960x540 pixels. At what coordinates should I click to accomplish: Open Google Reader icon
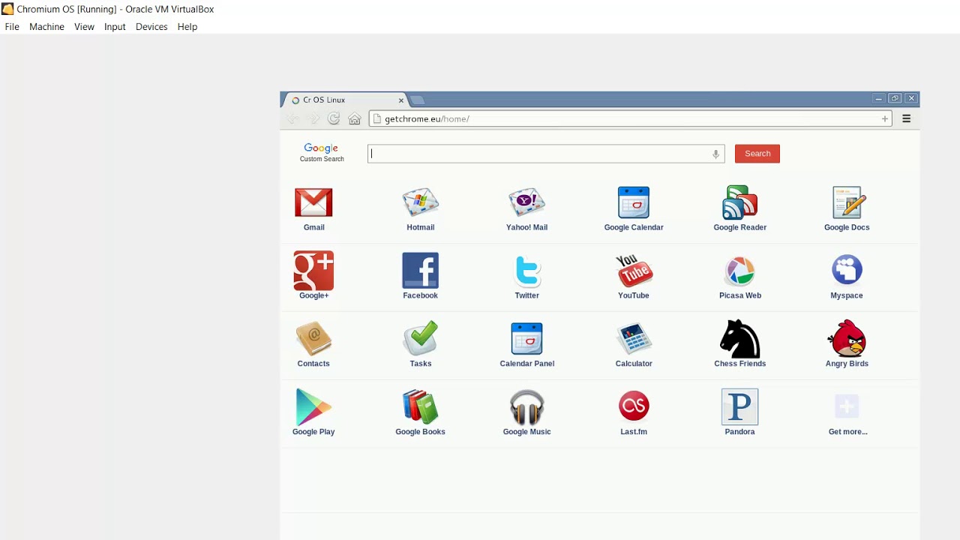pos(740,202)
